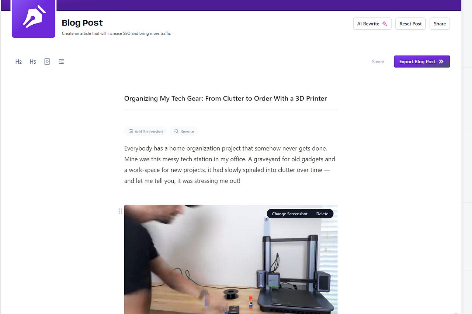The width and height of the screenshot is (472, 314).
Task: Click the SEO description subtitle text
Action: 116,33
